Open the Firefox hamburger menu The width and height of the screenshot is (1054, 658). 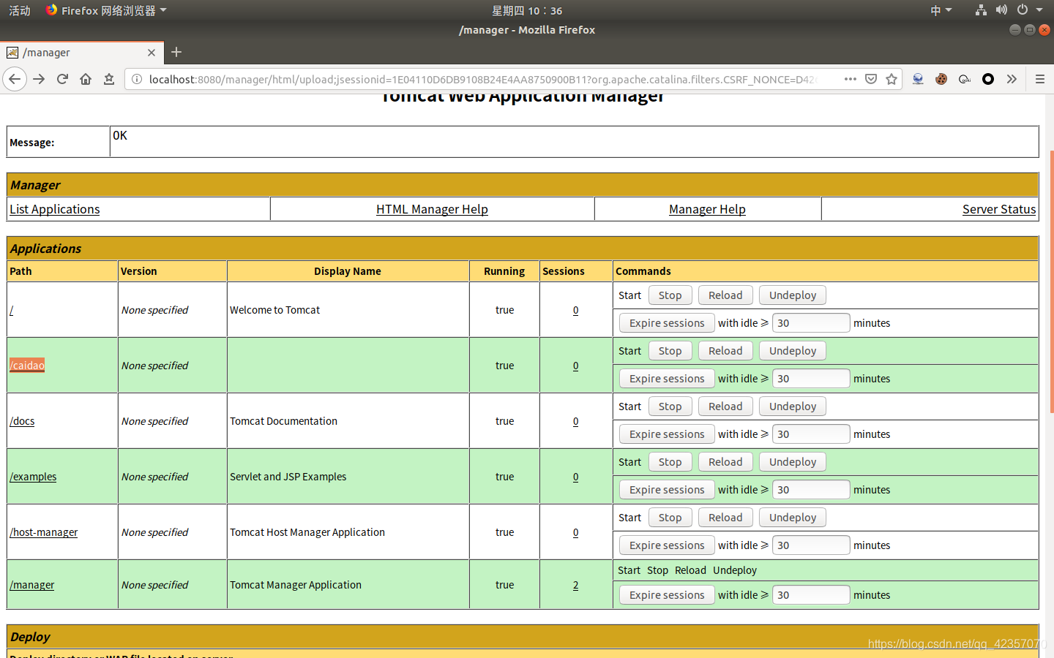[1039, 79]
